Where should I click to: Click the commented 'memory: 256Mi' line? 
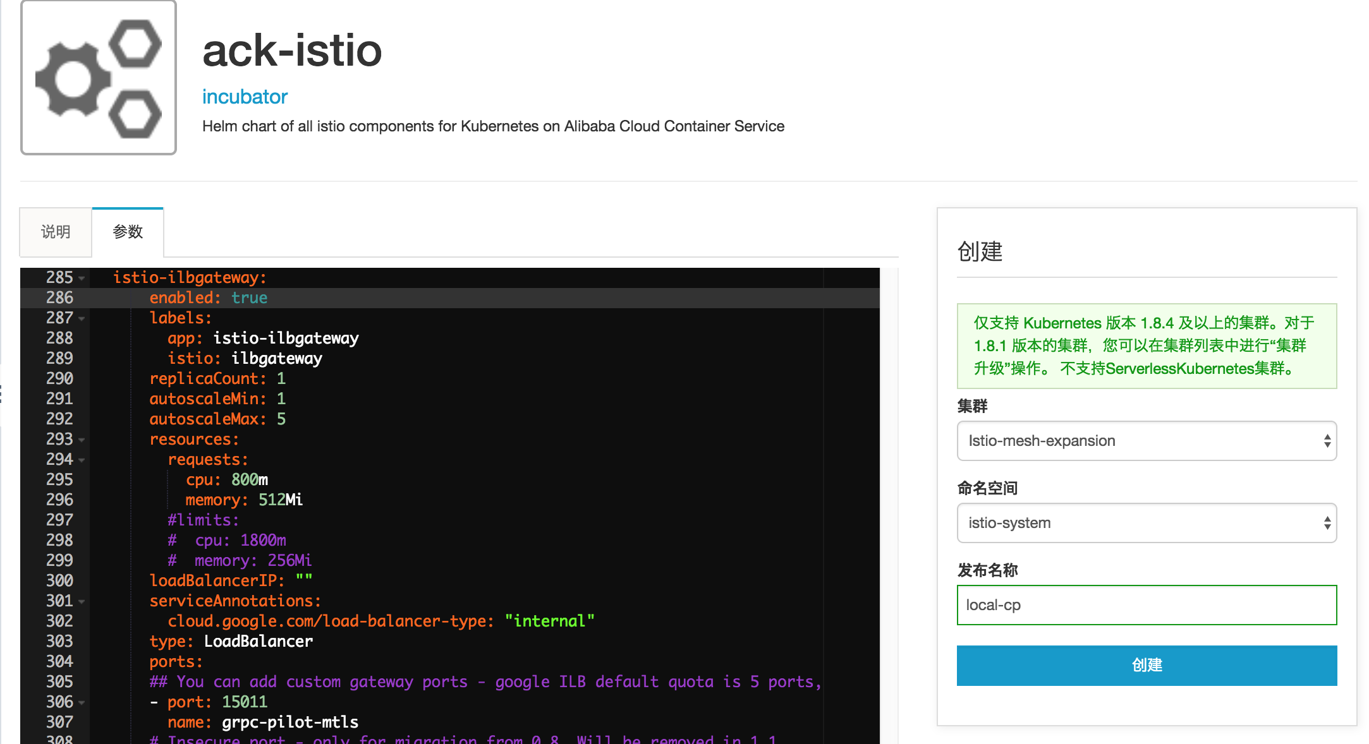pos(240,560)
